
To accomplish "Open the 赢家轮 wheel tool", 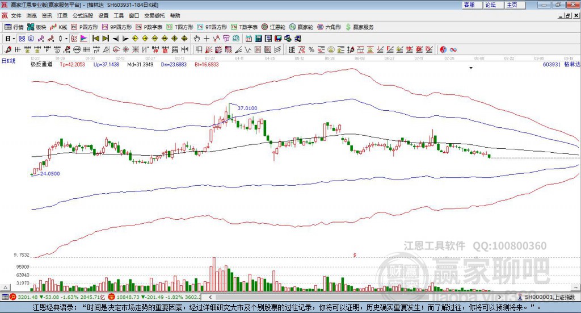I will 301,27.
